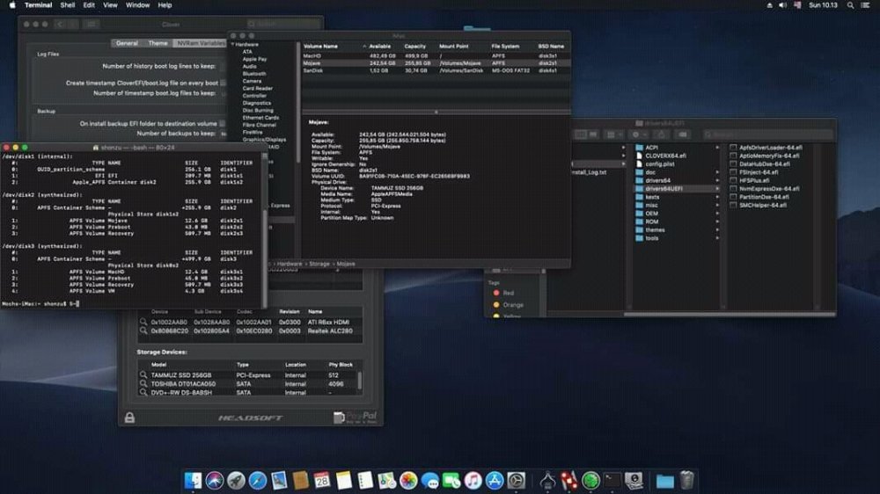Select SanDisk row in volume table
Screen dimensions: 880x494
436,70
